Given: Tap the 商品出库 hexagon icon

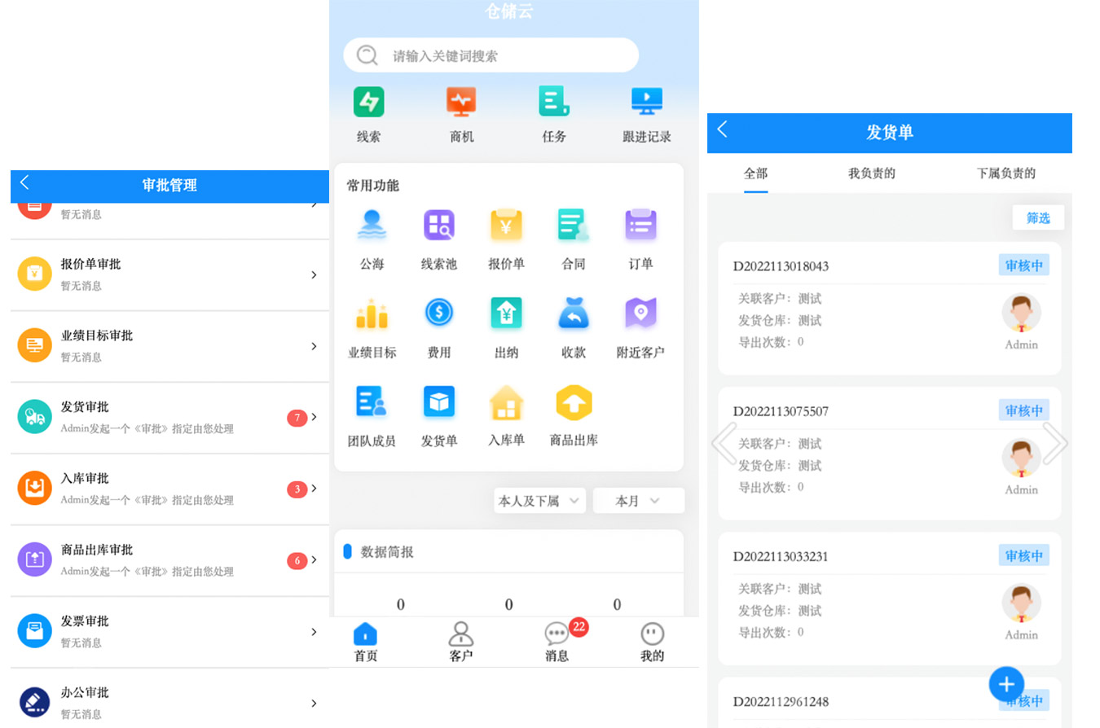Looking at the screenshot, I should (x=574, y=402).
